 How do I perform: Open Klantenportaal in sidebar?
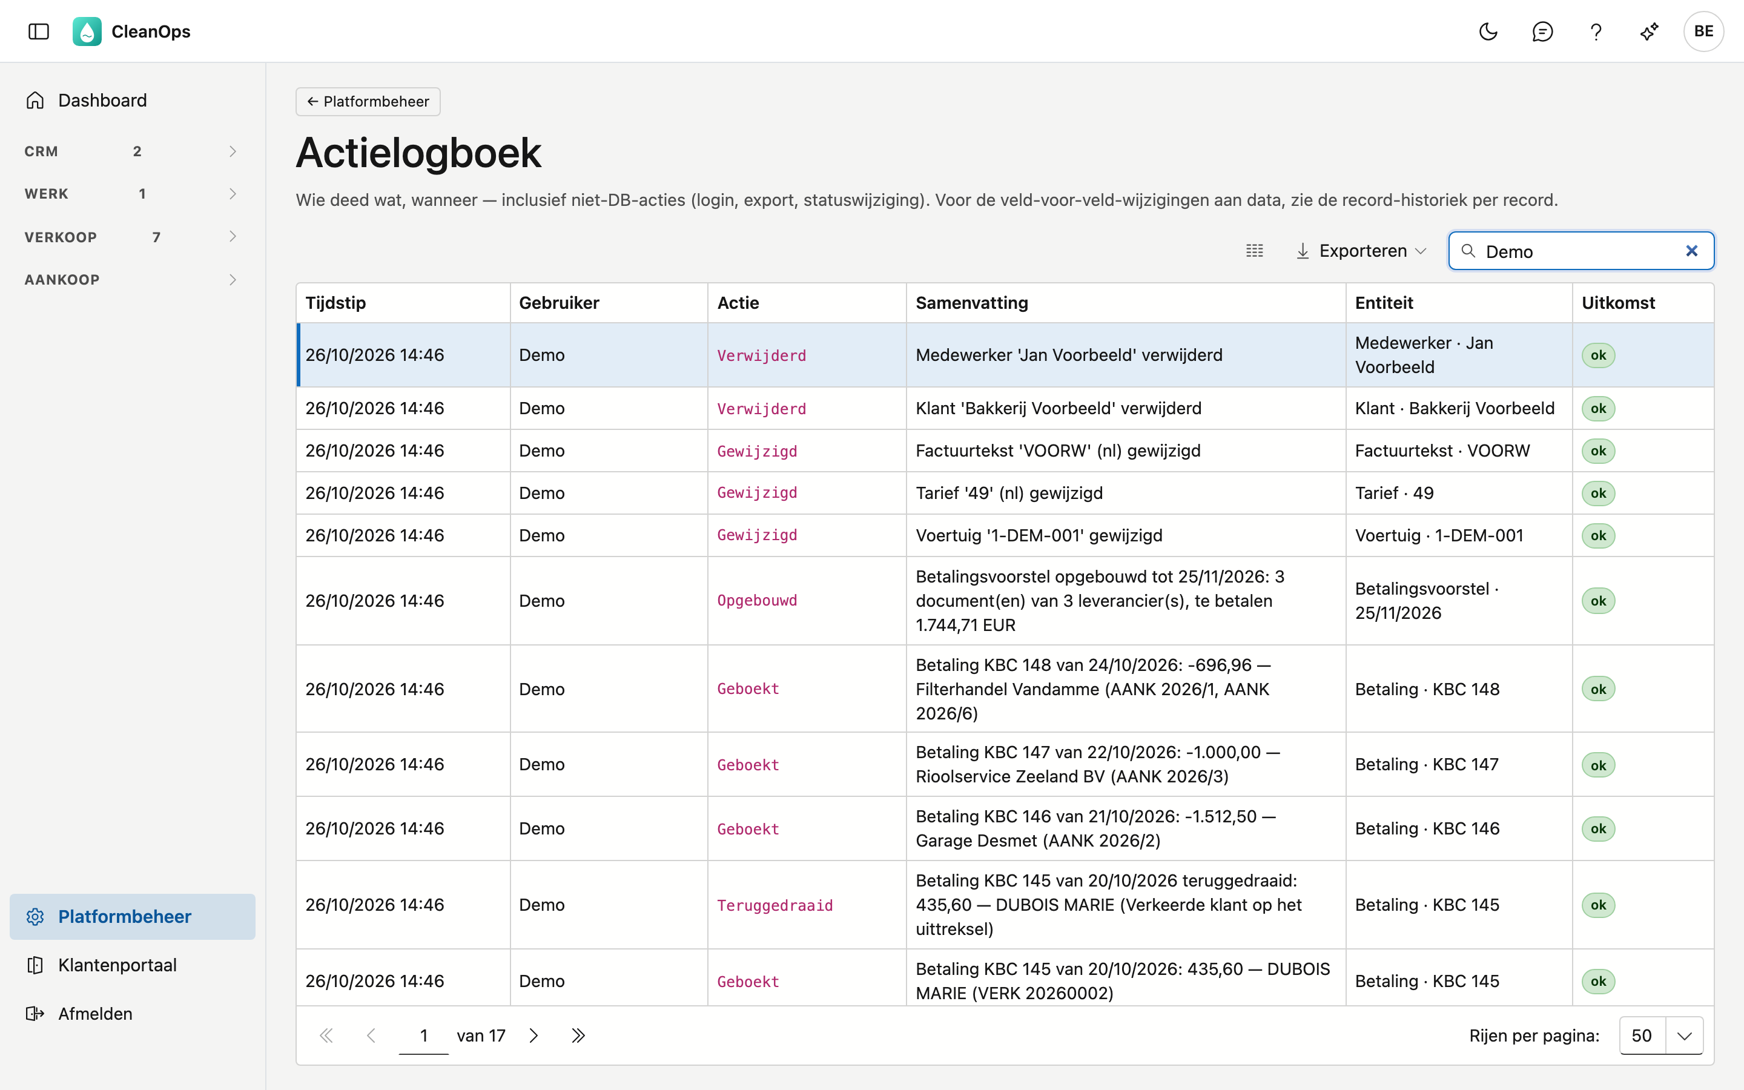click(133, 965)
